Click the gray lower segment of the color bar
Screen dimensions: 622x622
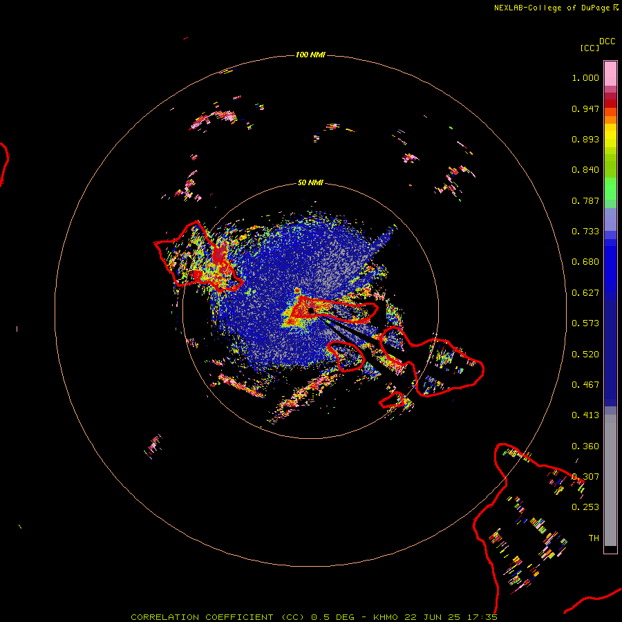pyautogui.click(x=610, y=480)
